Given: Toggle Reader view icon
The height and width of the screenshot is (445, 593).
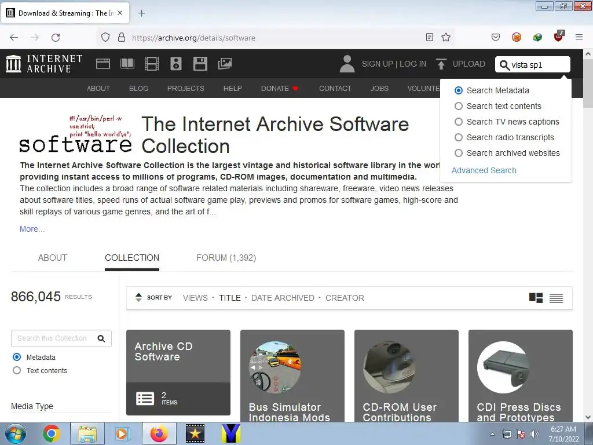Looking at the screenshot, I should click(x=430, y=37).
